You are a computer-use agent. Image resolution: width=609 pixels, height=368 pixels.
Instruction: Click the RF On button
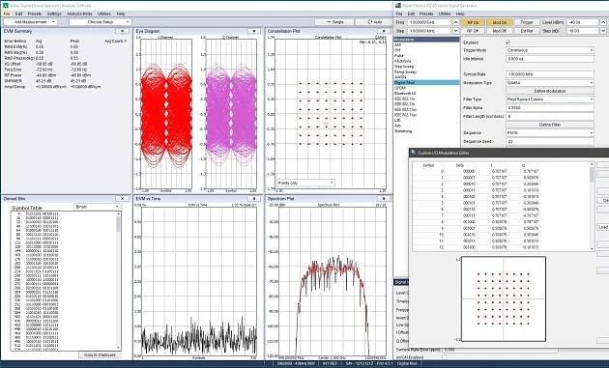pyautogui.click(x=473, y=22)
